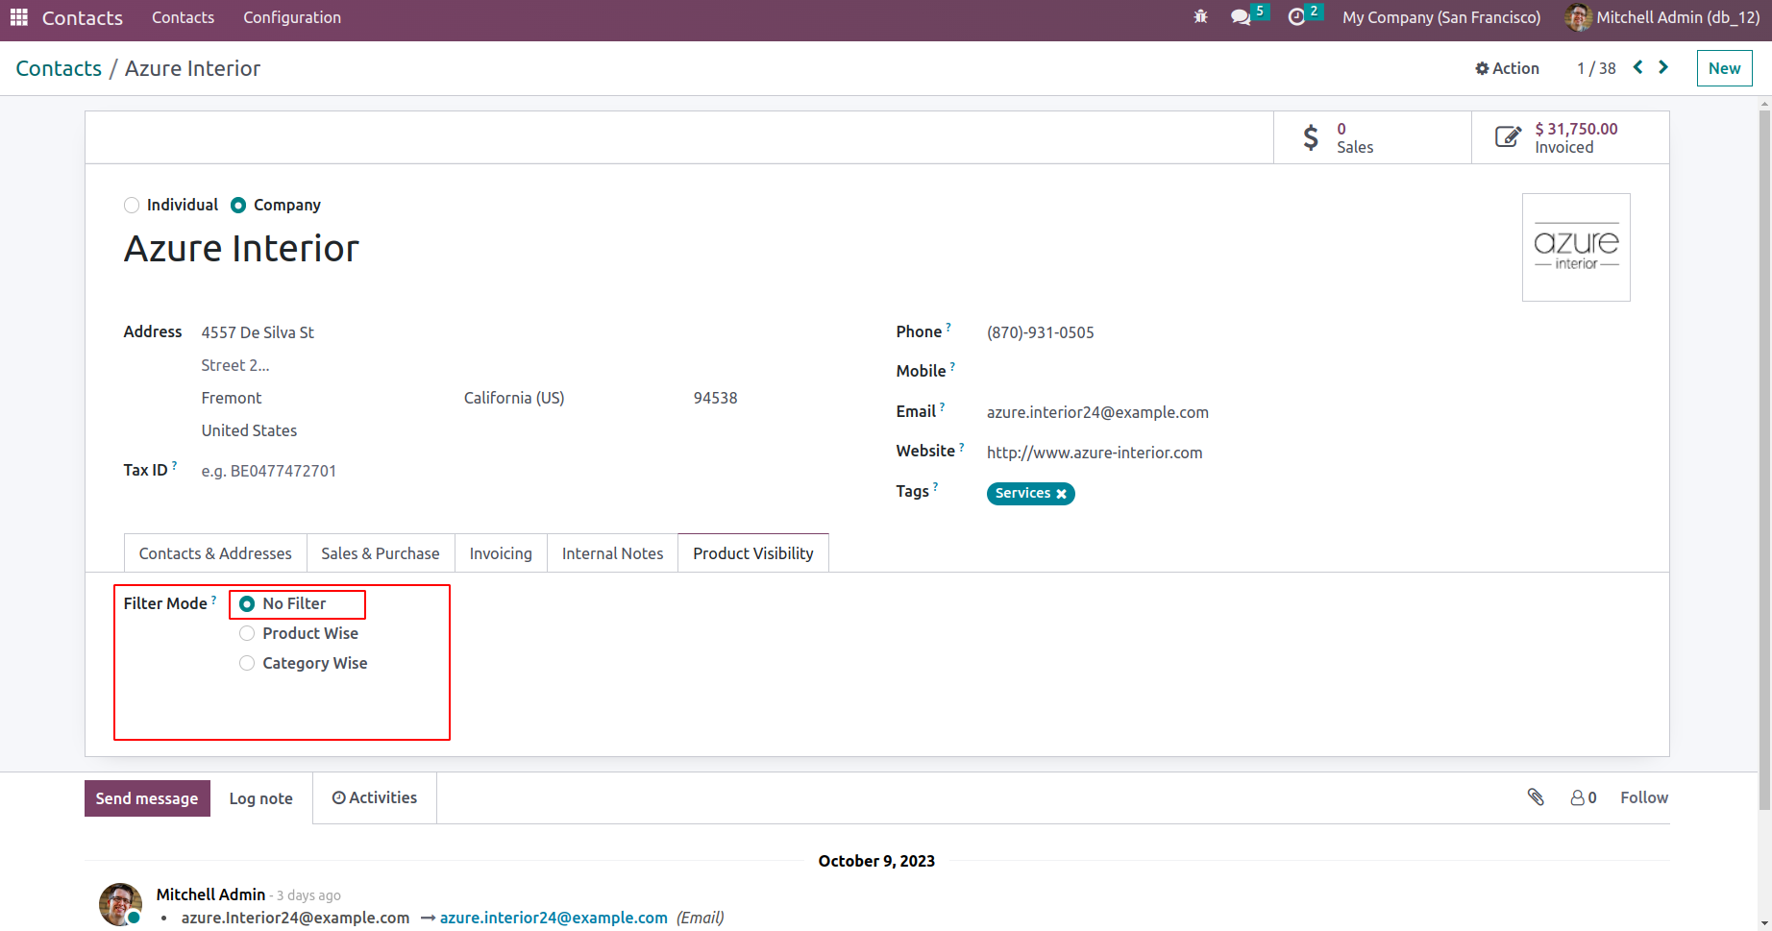Create a New contact

point(1724,68)
